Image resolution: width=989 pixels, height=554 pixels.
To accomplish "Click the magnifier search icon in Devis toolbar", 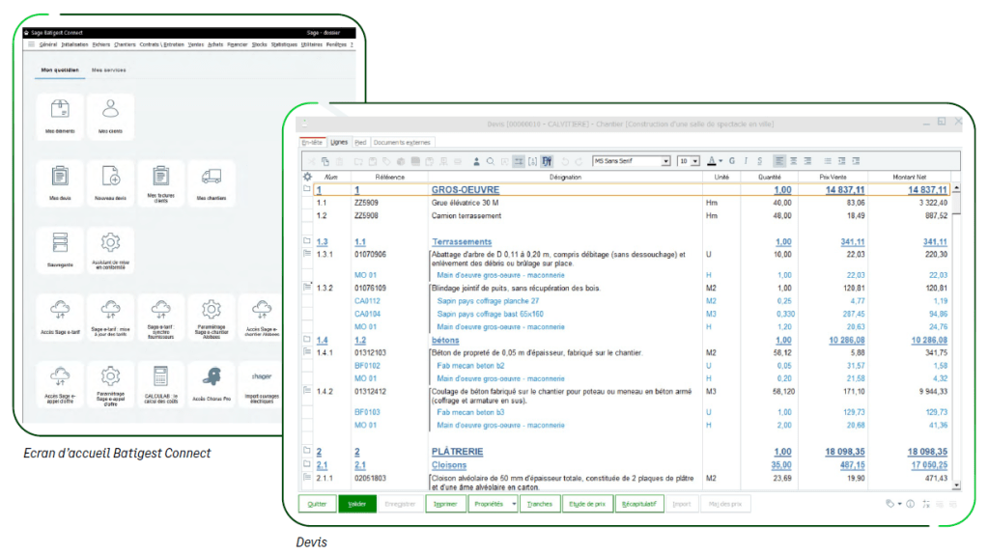I will point(490,161).
